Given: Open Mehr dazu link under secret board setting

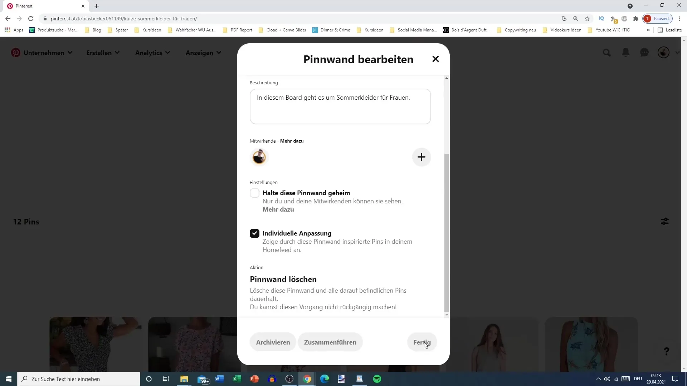Looking at the screenshot, I should click(278, 209).
